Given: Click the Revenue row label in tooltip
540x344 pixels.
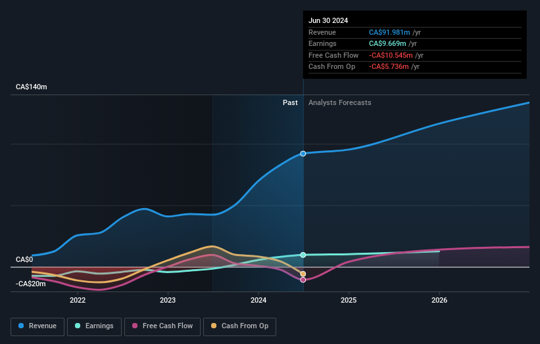Looking at the screenshot, I should tap(322, 32).
